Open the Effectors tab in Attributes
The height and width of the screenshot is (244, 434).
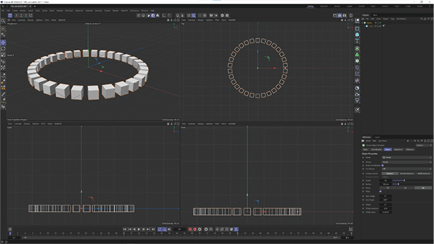tap(410, 149)
